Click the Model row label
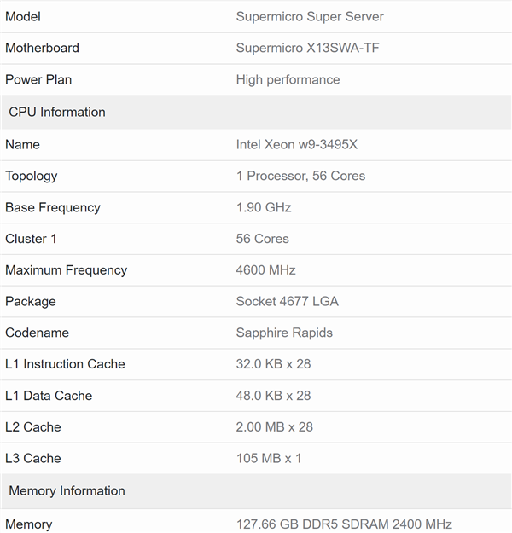This screenshot has height=533, width=512. click(22, 16)
